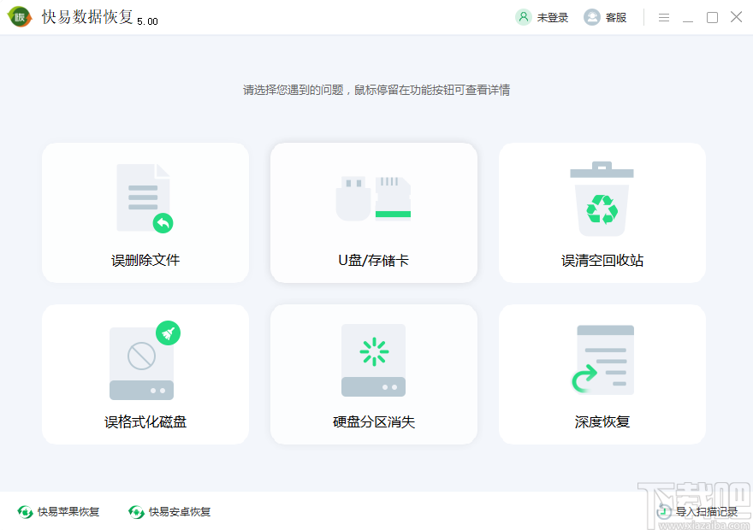Click the hard disk loading spinner icon

click(x=373, y=360)
